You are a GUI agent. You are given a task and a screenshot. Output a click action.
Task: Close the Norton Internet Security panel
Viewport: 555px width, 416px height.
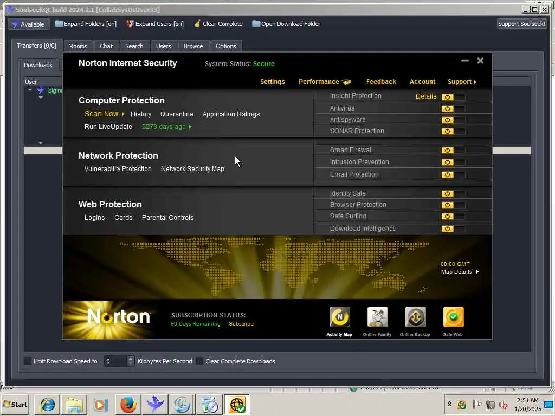[480, 61]
